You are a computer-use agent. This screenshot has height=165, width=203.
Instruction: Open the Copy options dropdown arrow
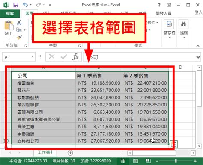tap(24, 30)
